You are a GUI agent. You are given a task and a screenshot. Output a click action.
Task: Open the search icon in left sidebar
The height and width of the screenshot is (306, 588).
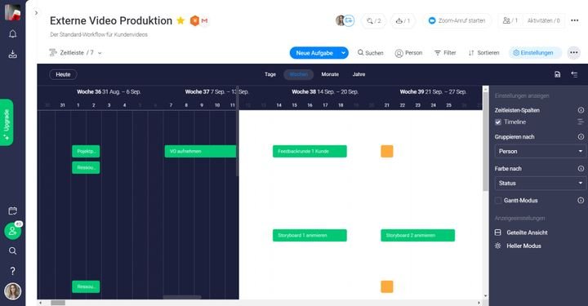[13, 251]
